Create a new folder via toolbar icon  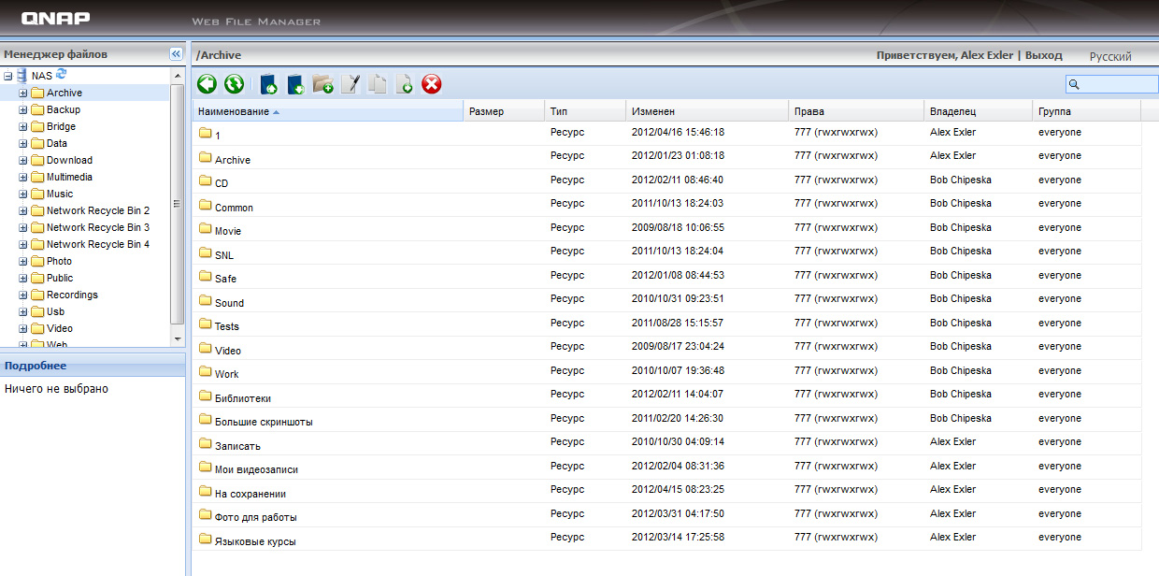click(323, 84)
